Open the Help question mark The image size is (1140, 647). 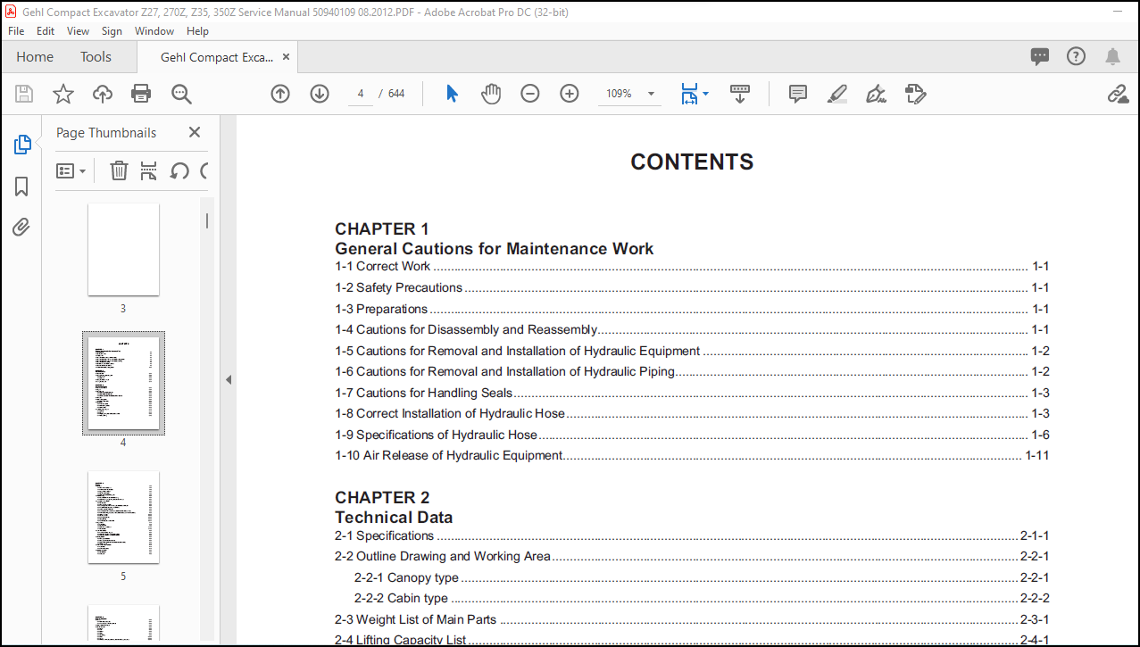[x=1077, y=56]
